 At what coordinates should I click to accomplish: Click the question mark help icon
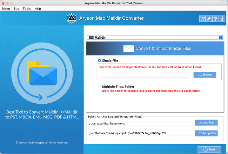(215, 19)
